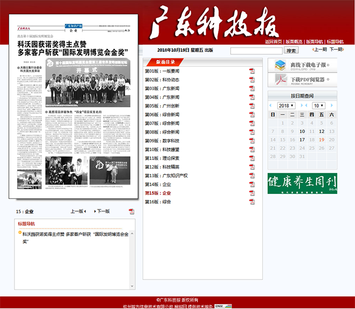Open PDF of 第13版 广东知识产权
The width and height of the screenshot is (355, 309).
[251, 176]
